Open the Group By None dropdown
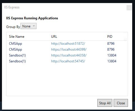Image resolution: width=135 pixels, height=111 pixels. (28, 26)
